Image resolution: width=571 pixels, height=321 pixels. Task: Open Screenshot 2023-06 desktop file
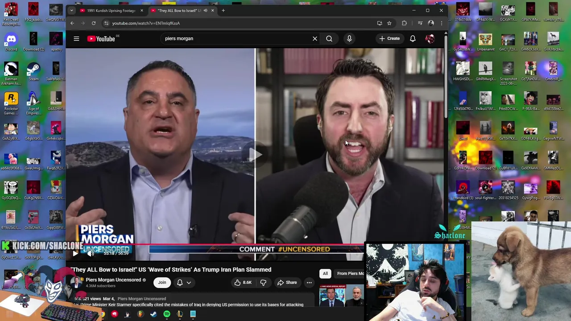pyautogui.click(x=508, y=74)
